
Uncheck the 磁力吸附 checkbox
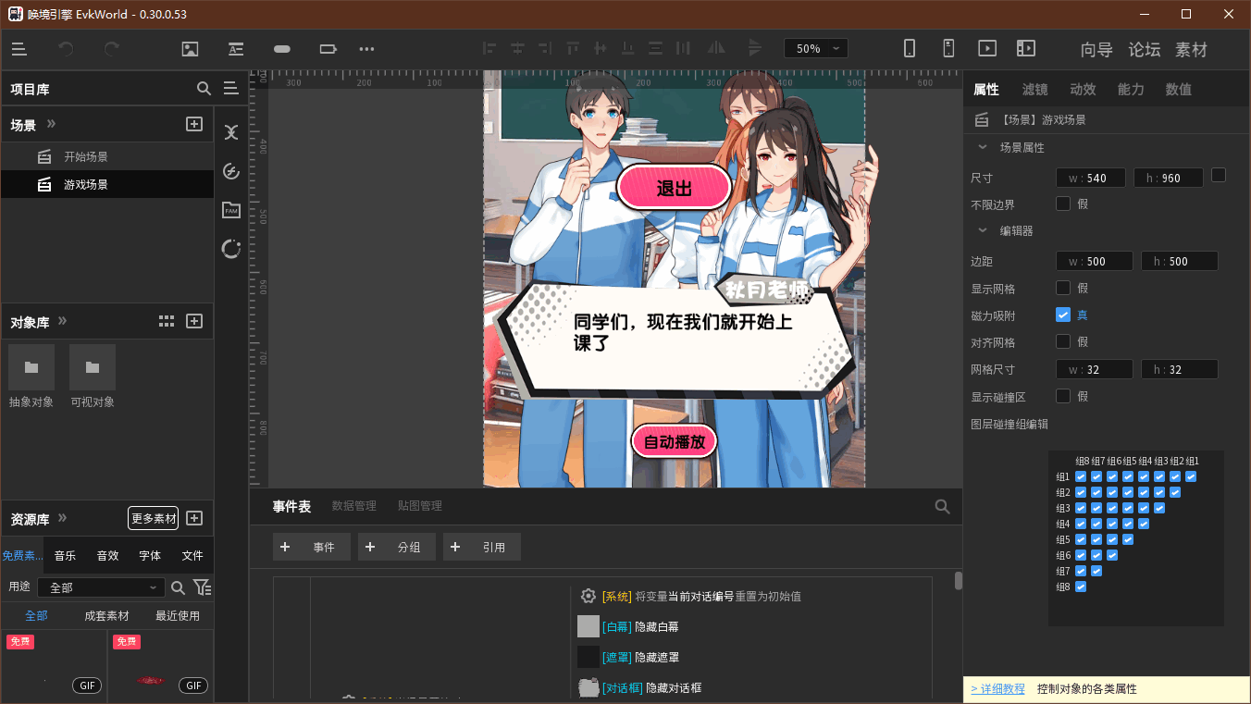click(x=1063, y=315)
